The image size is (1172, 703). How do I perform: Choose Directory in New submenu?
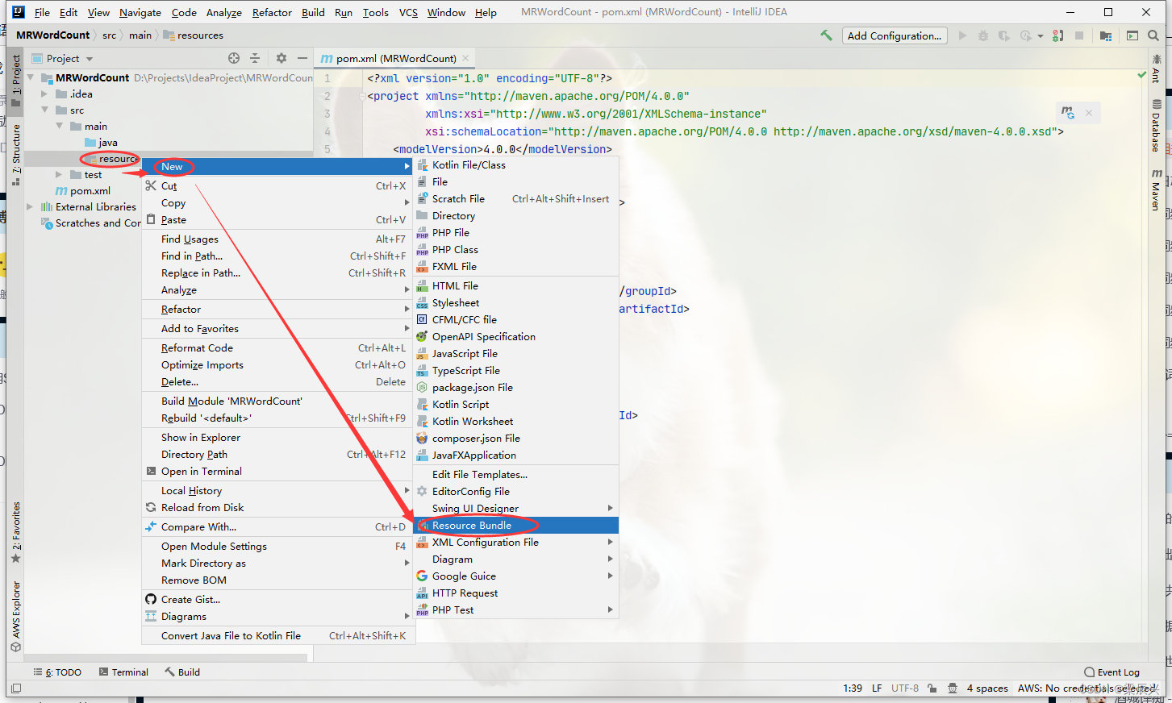tap(515, 215)
